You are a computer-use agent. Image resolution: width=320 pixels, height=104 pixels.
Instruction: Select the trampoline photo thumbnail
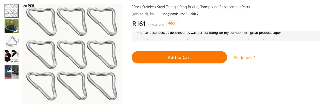[x=12, y=26]
